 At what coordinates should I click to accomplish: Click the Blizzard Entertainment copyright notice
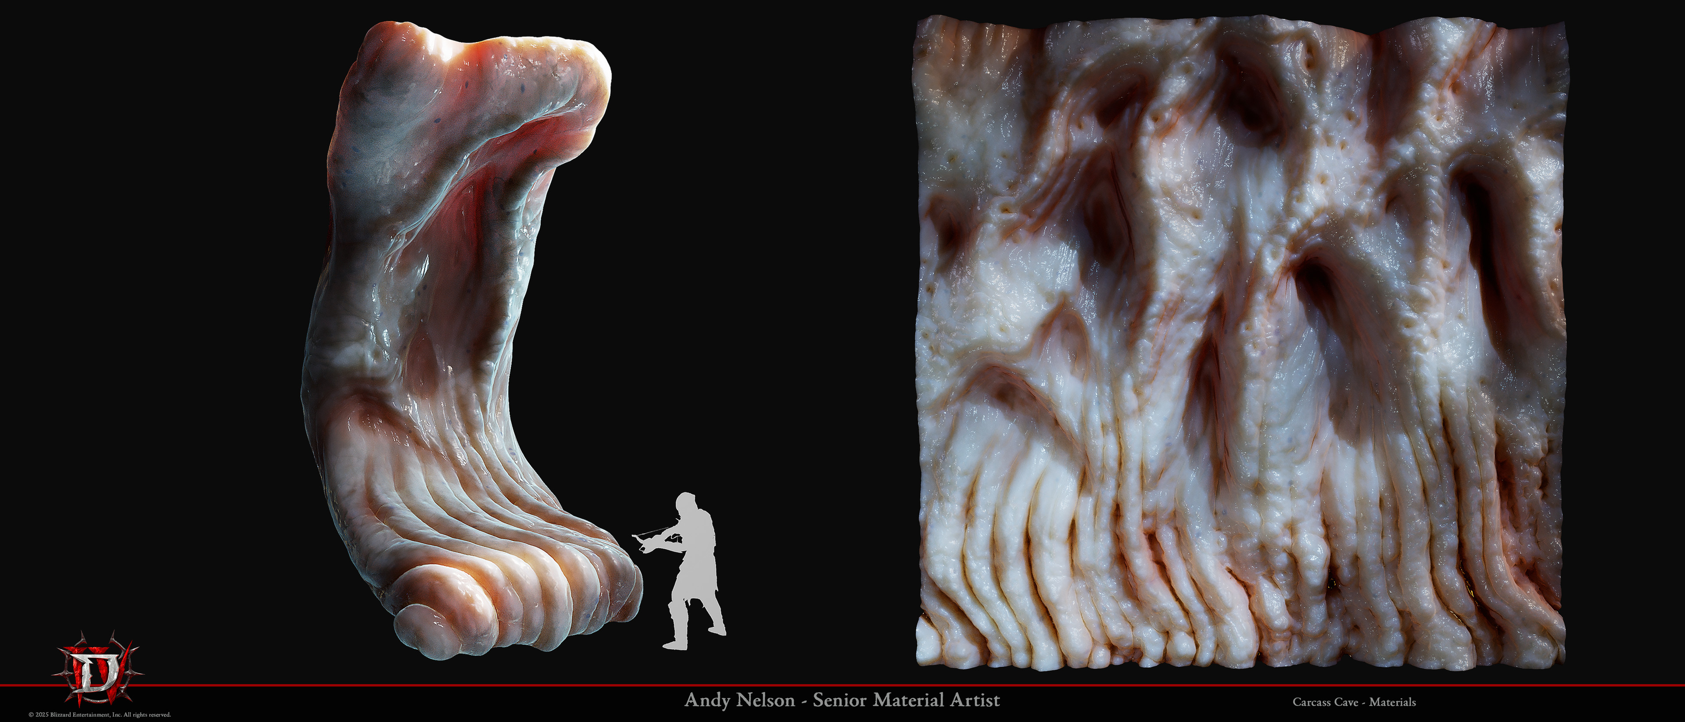pos(100,715)
